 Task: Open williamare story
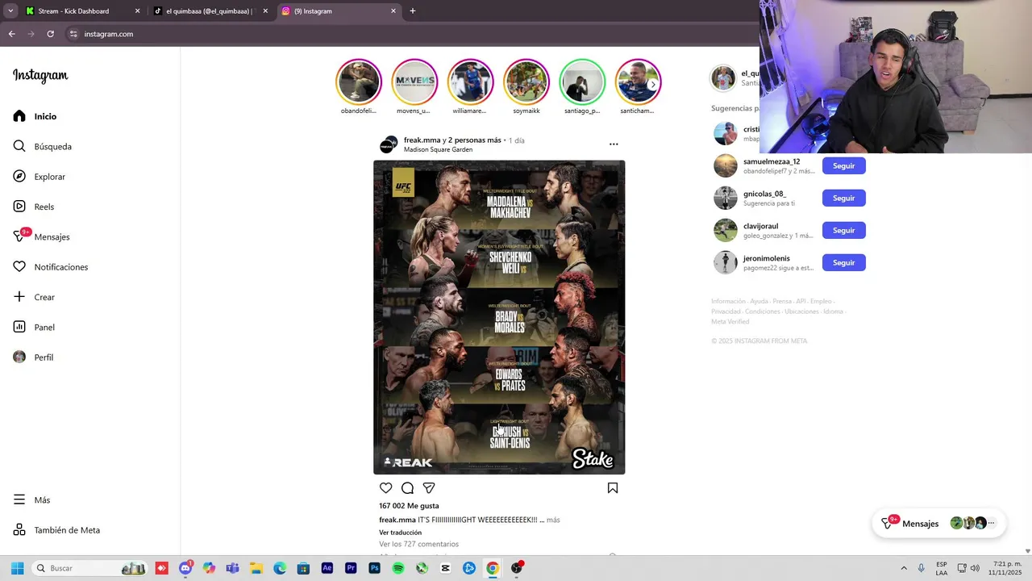[x=470, y=82]
